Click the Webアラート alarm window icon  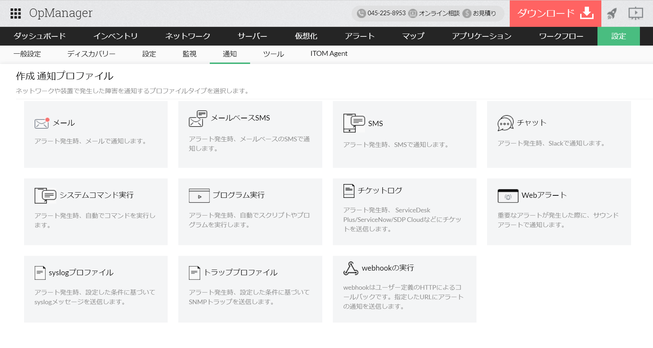pos(508,196)
